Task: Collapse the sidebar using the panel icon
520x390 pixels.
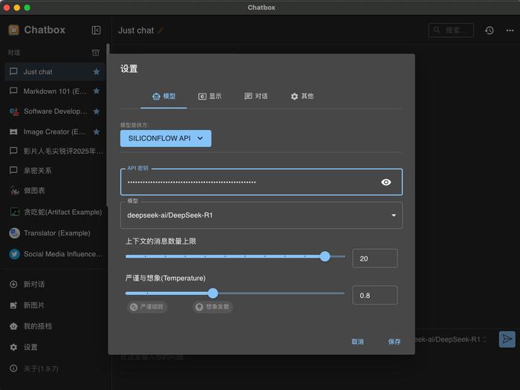Action: click(96, 30)
